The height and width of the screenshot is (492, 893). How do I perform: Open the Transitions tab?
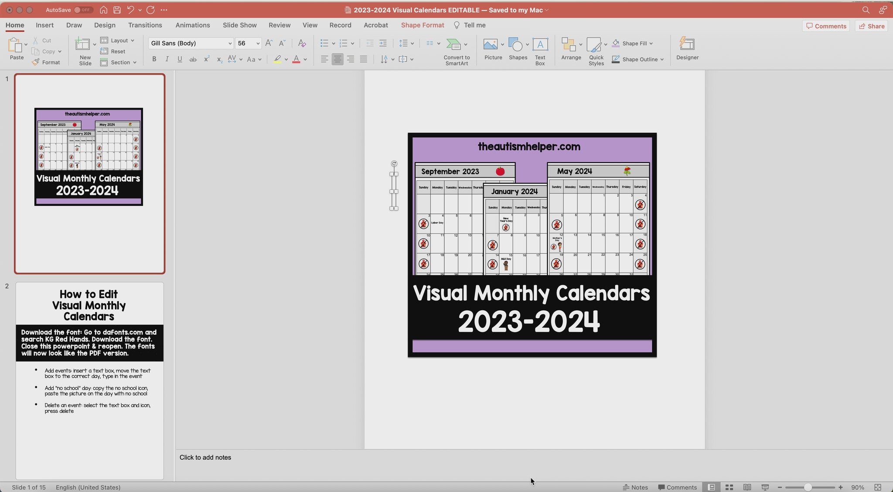[x=145, y=25]
